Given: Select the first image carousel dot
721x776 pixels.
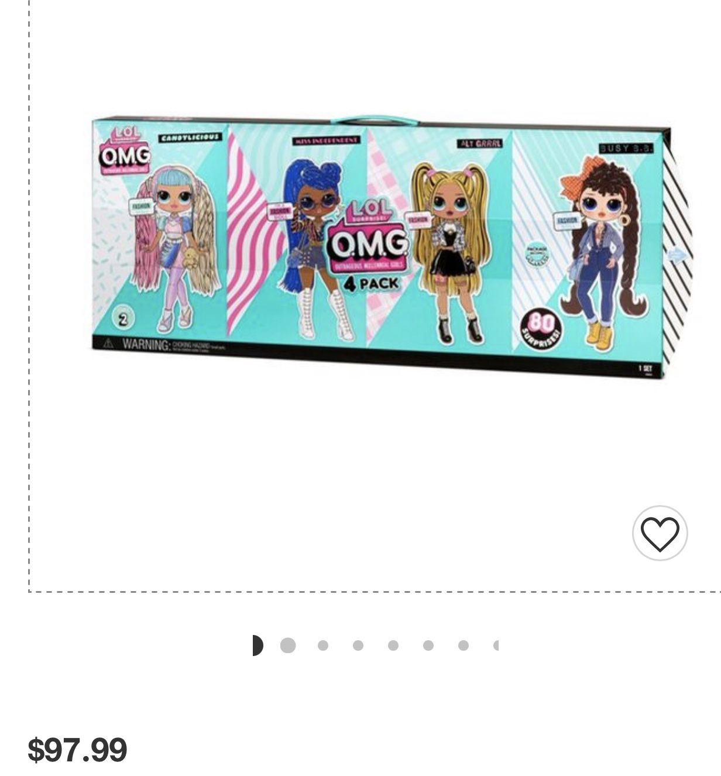Looking at the screenshot, I should tap(257, 645).
